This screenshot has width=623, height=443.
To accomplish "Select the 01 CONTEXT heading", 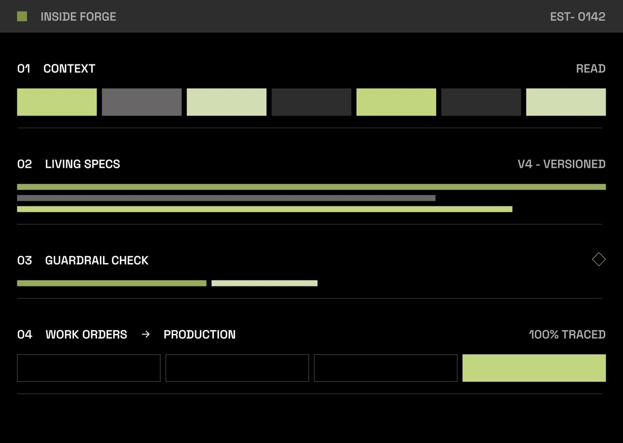I will 56,68.
